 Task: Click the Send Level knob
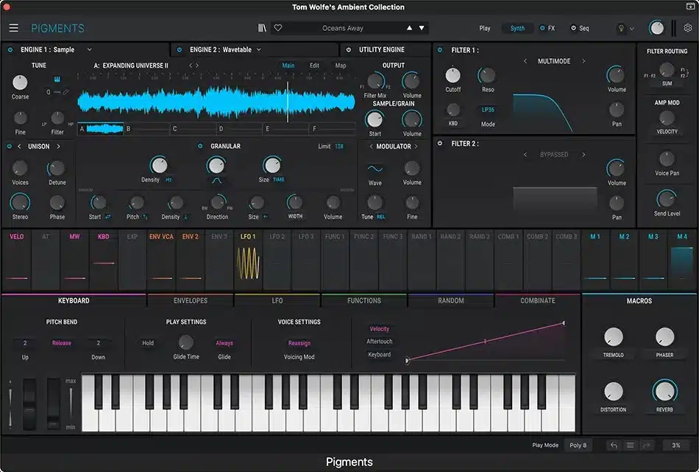[x=667, y=199]
